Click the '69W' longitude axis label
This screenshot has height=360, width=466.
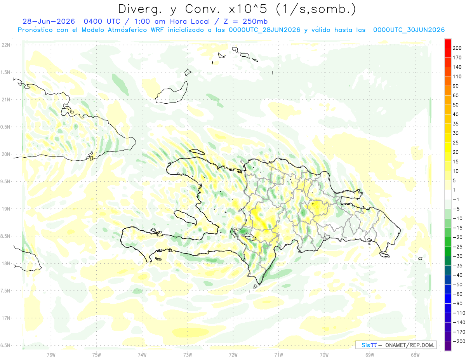coord(370,354)
